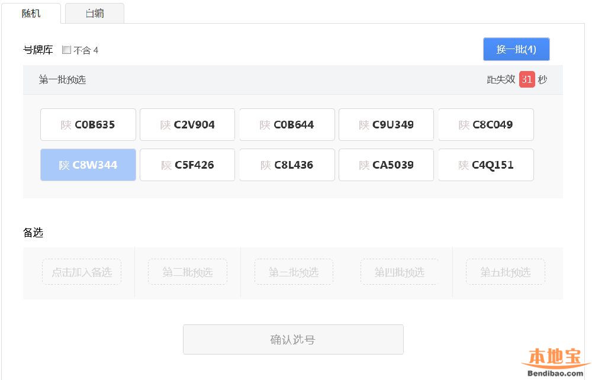Switch to the 随机 tab

tap(31, 13)
